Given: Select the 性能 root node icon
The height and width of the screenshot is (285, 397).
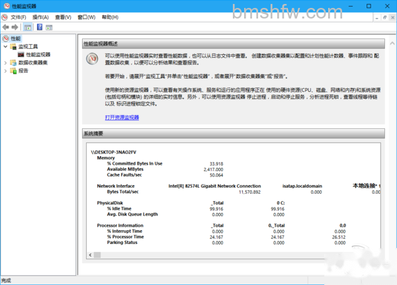Looking at the screenshot, I should point(5,38).
